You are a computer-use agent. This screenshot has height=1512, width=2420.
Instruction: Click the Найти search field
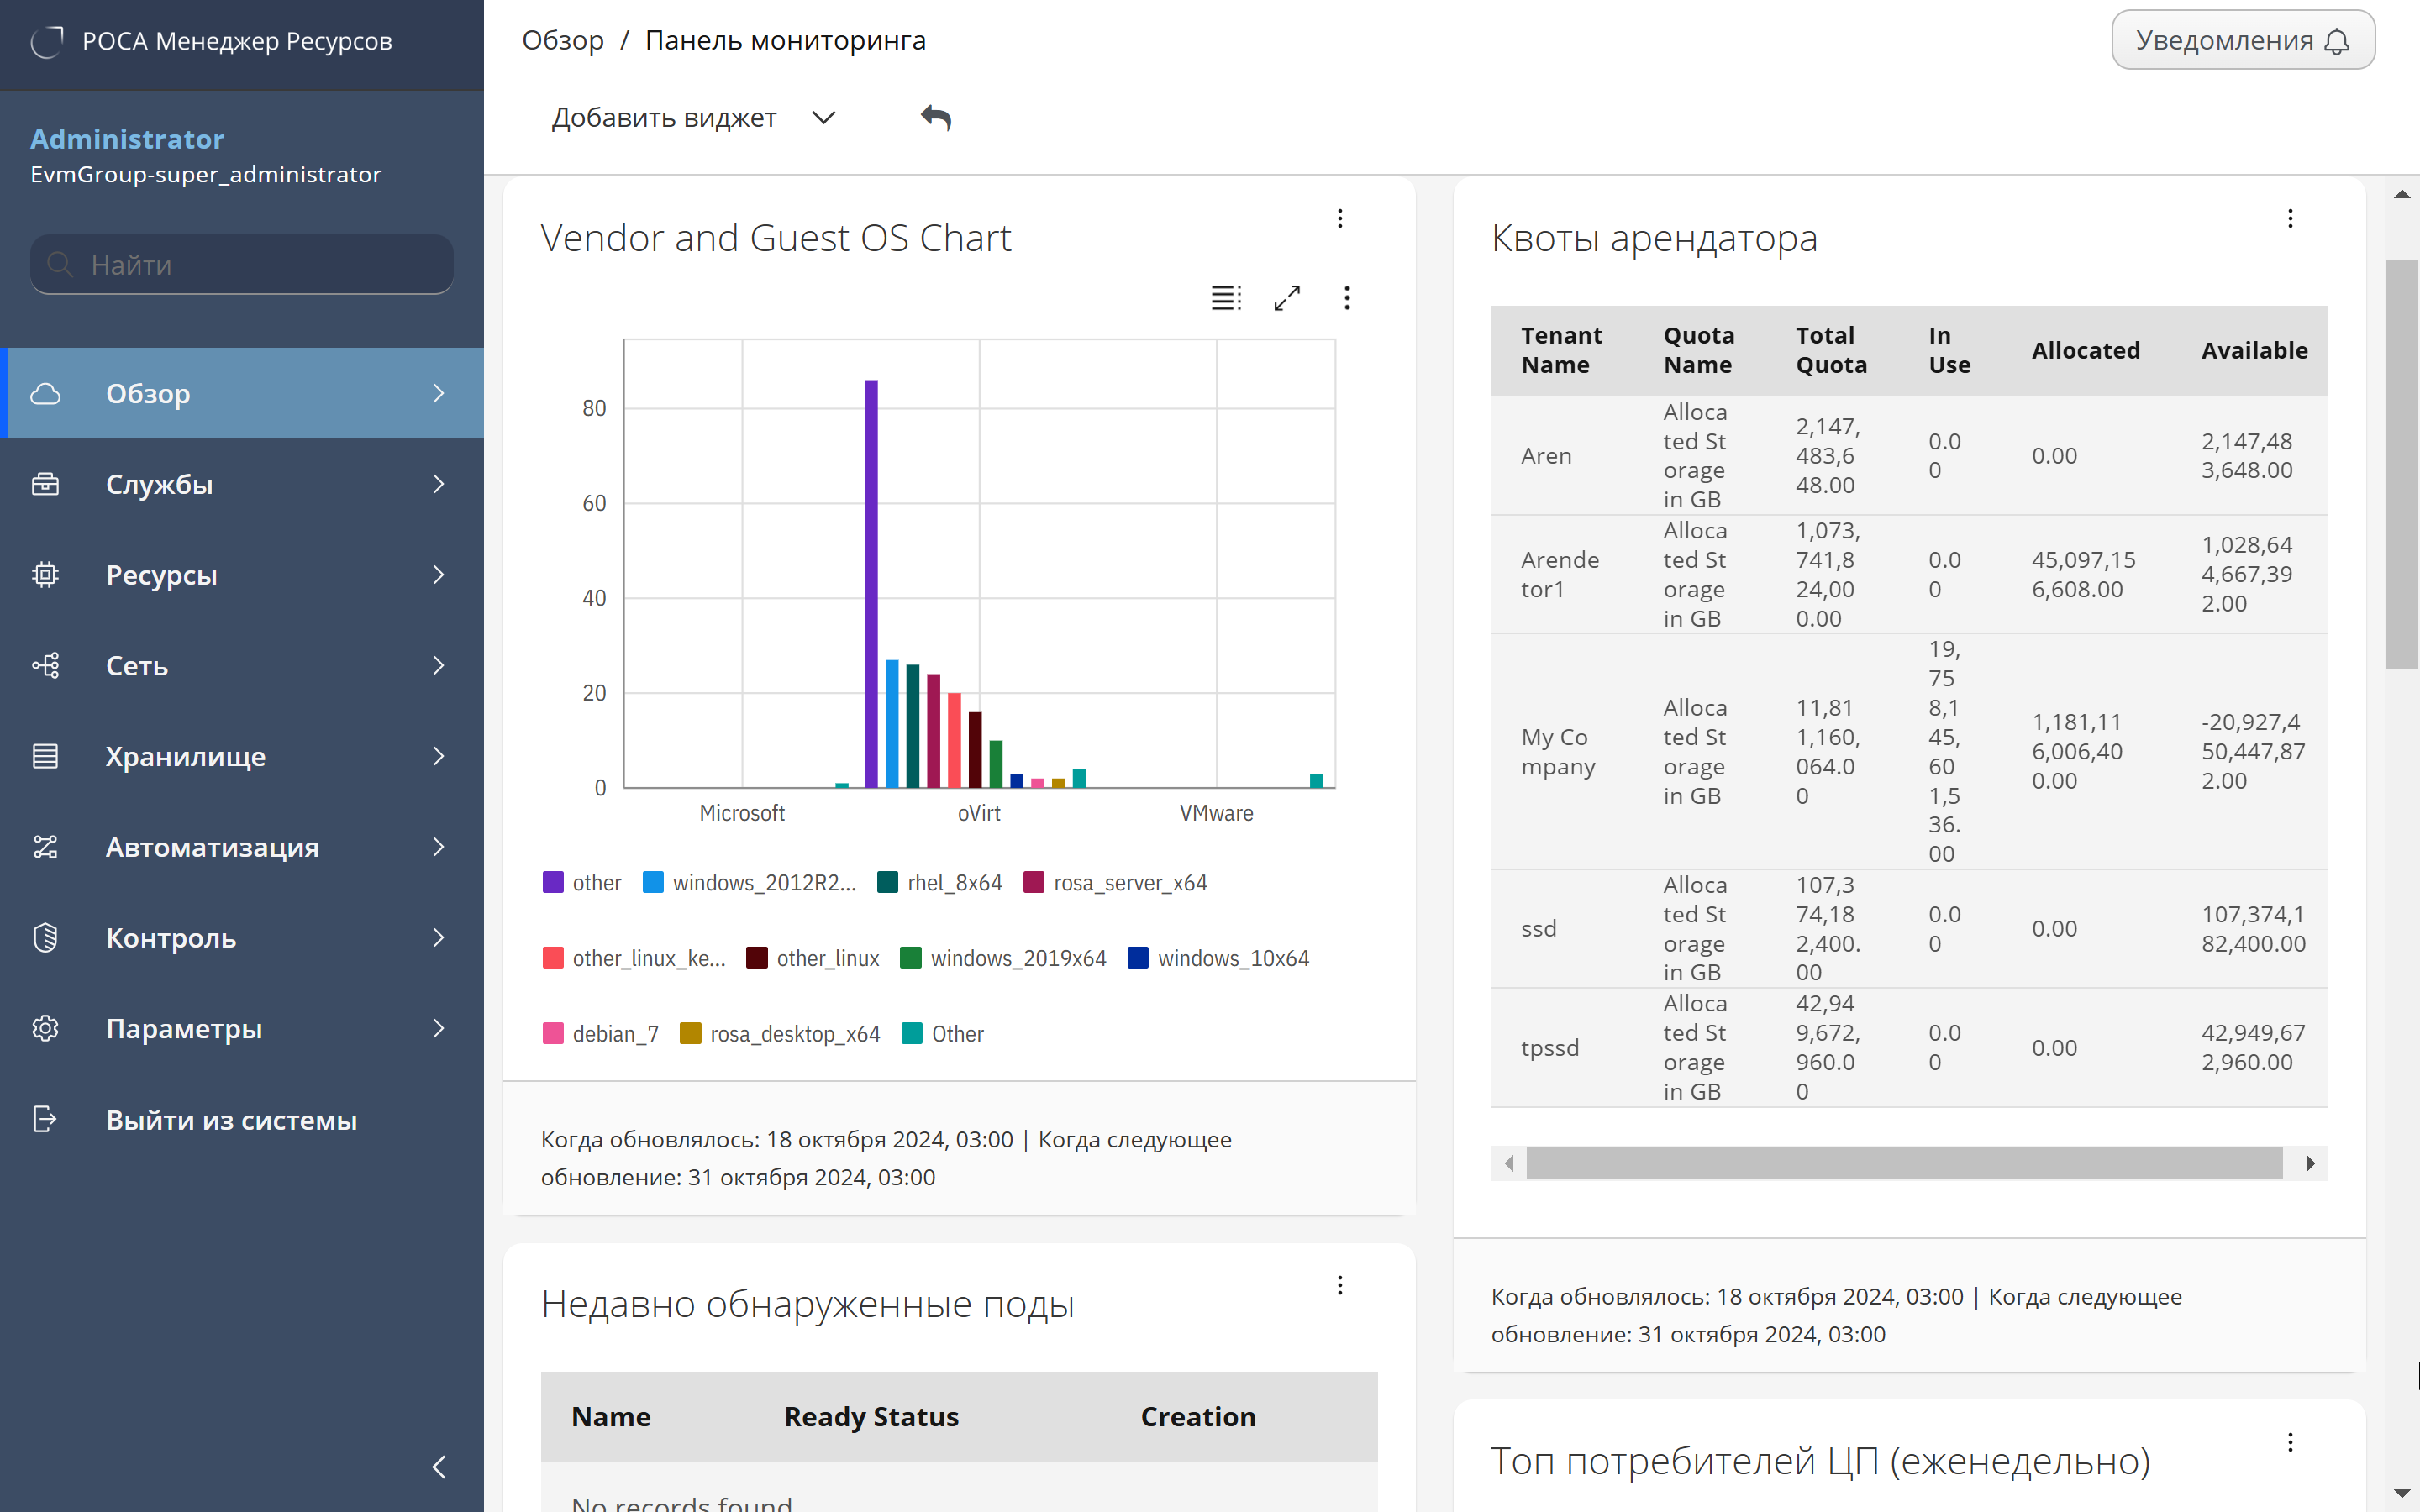[x=242, y=264]
